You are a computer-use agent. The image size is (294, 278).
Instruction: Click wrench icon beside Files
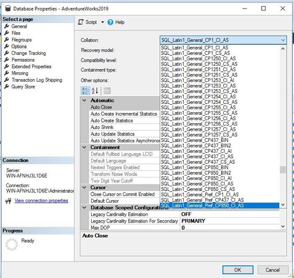7,33
